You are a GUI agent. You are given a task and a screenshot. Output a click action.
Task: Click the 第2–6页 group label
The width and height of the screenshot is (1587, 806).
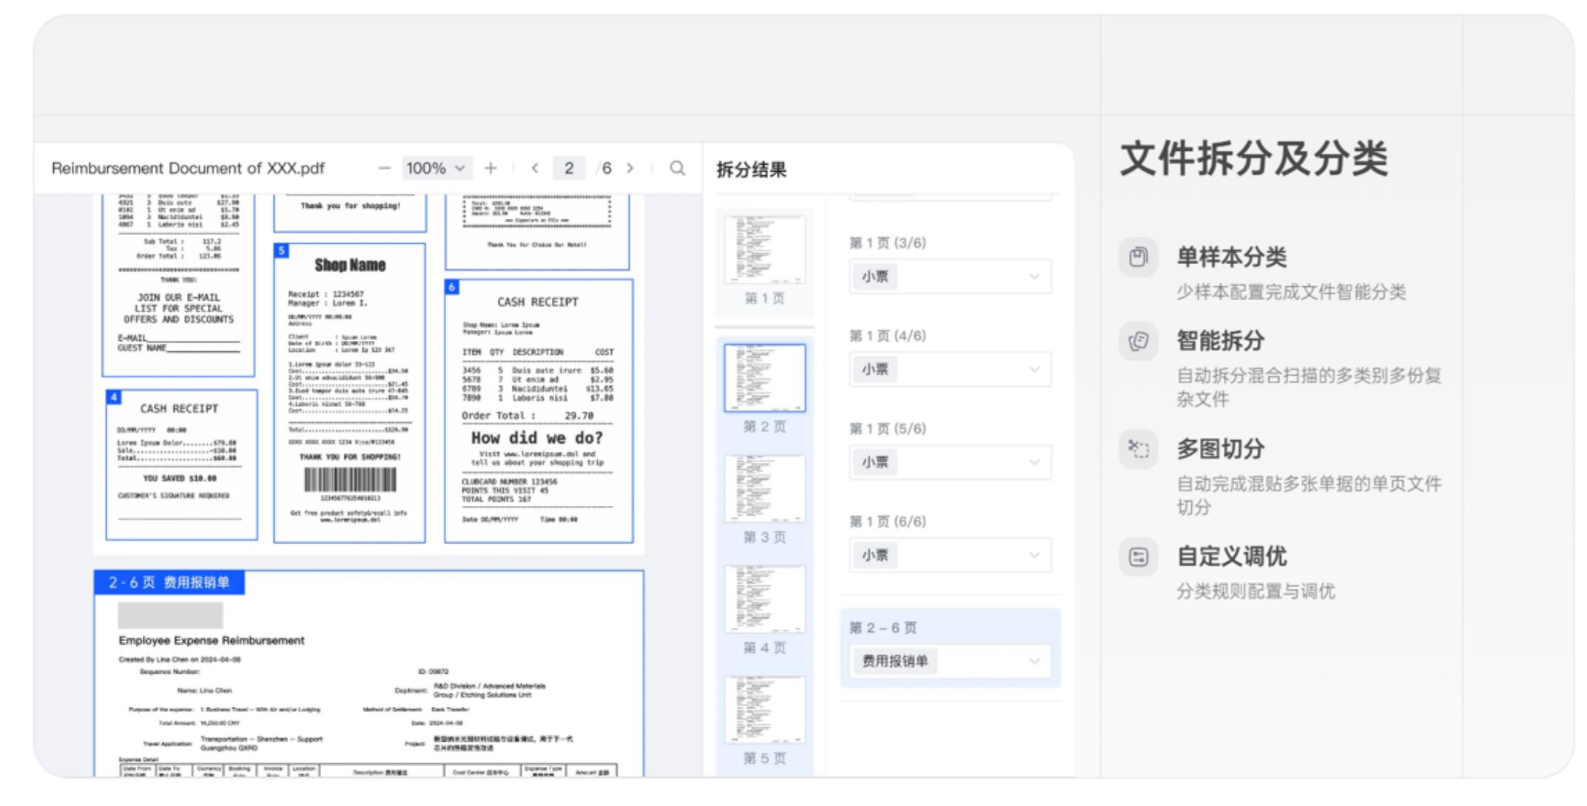click(883, 628)
